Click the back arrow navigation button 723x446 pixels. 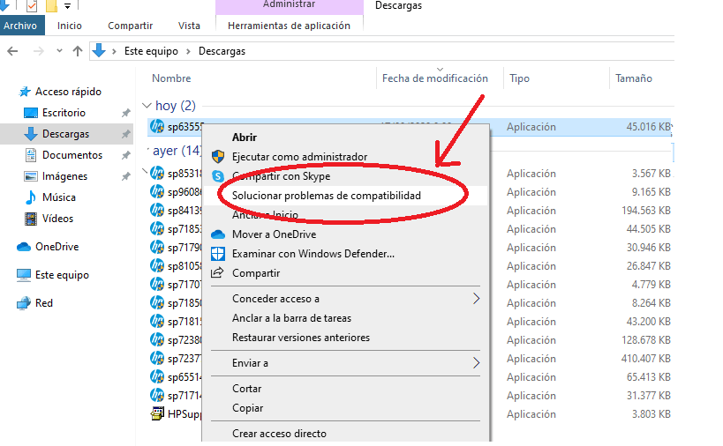click(12, 51)
